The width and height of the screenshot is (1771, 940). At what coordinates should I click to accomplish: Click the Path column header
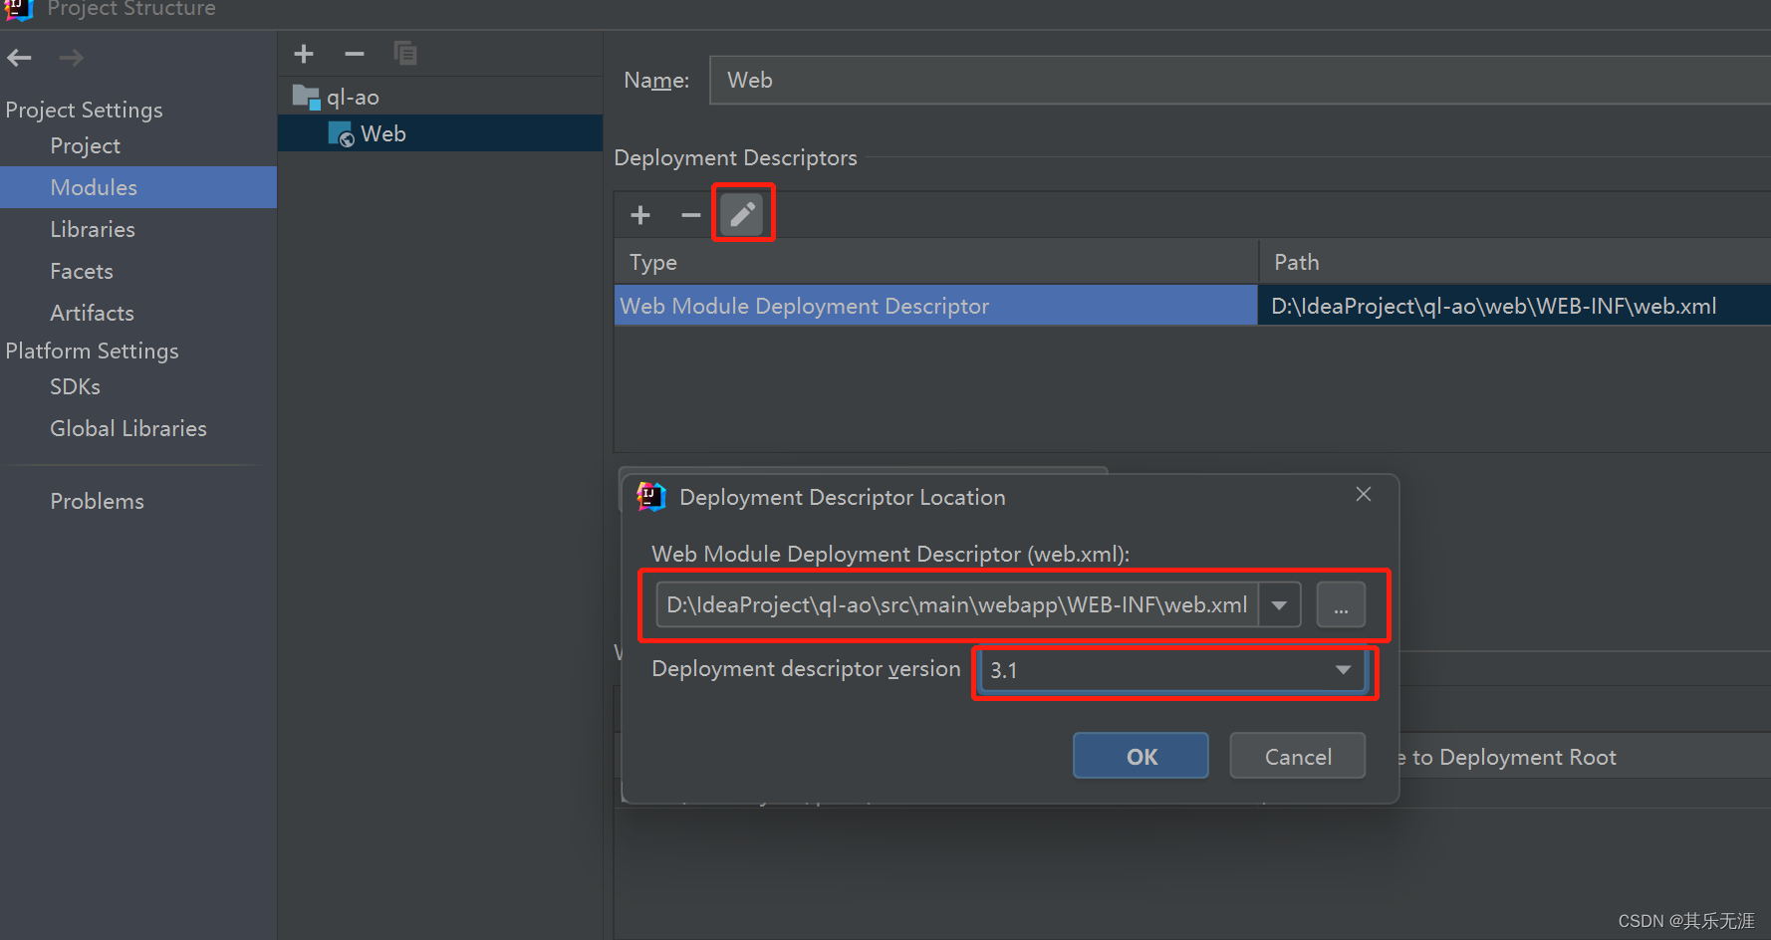click(1515, 262)
